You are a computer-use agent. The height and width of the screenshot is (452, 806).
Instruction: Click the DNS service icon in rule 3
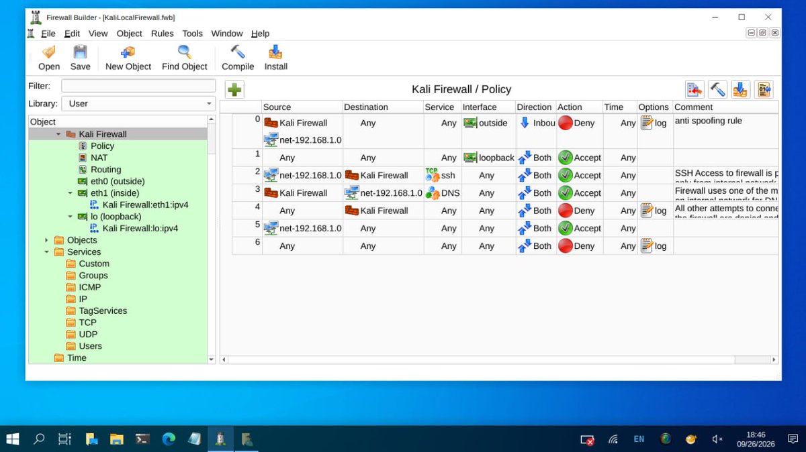pos(433,192)
